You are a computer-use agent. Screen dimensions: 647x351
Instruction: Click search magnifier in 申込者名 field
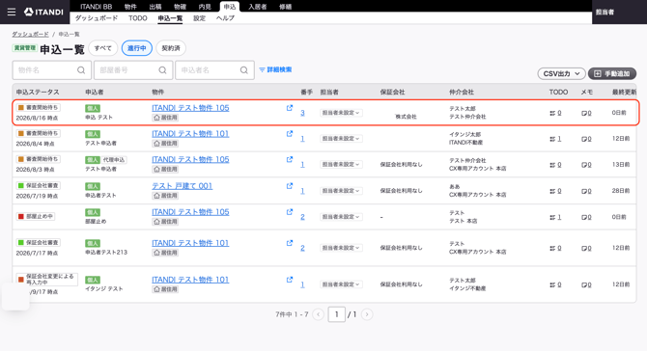tap(244, 70)
